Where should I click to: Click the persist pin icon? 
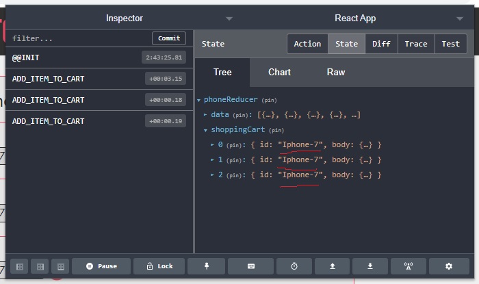[207, 266]
